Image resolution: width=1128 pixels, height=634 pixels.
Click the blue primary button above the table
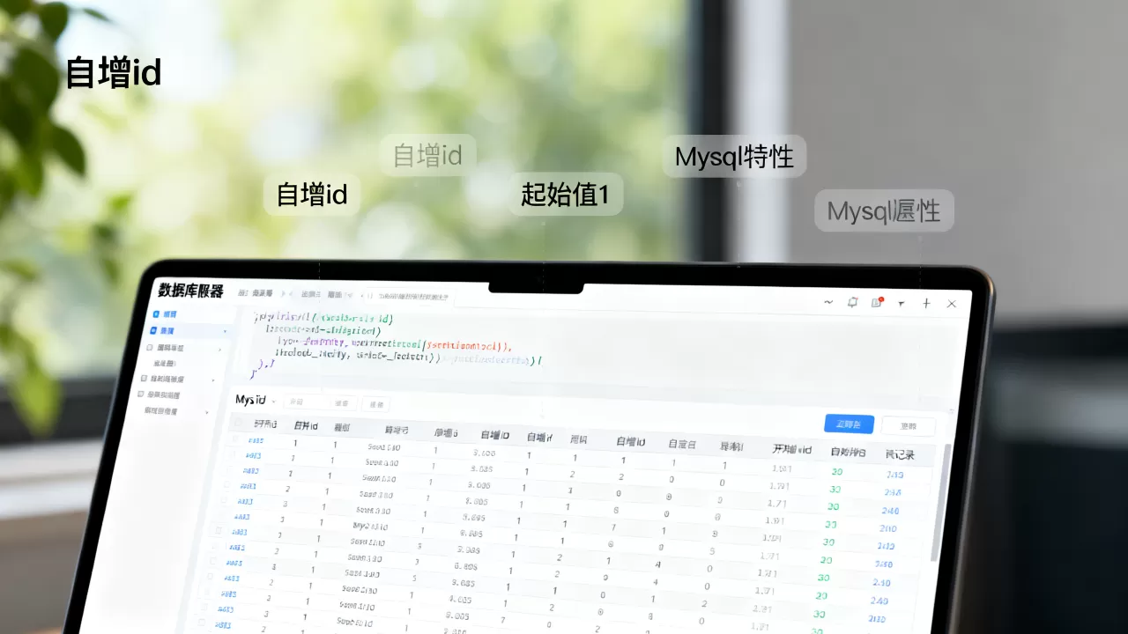(849, 424)
